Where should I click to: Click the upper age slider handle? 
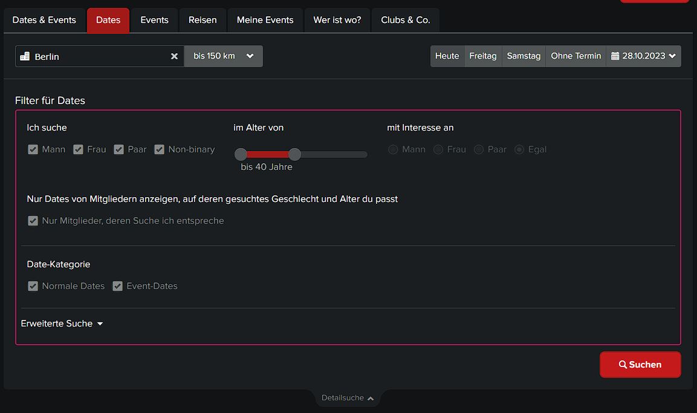tap(295, 154)
